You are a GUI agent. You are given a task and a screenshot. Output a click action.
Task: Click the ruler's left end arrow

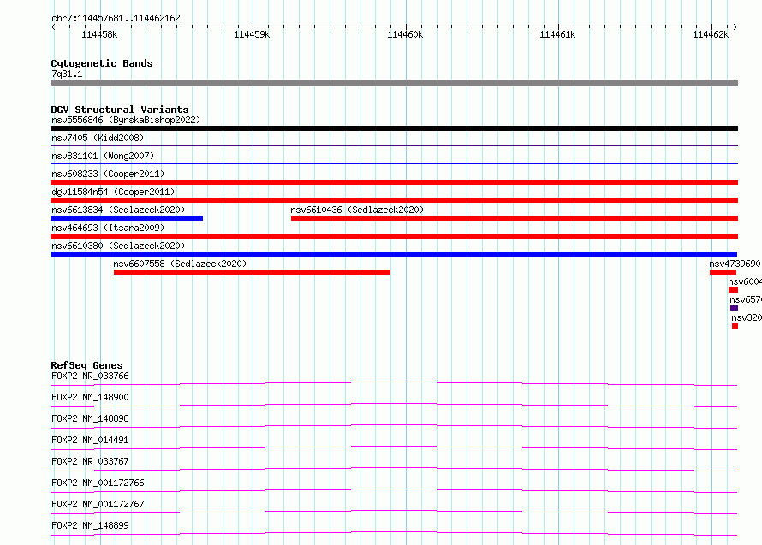click(x=53, y=27)
